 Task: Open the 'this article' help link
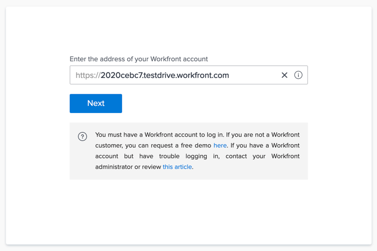click(x=177, y=167)
